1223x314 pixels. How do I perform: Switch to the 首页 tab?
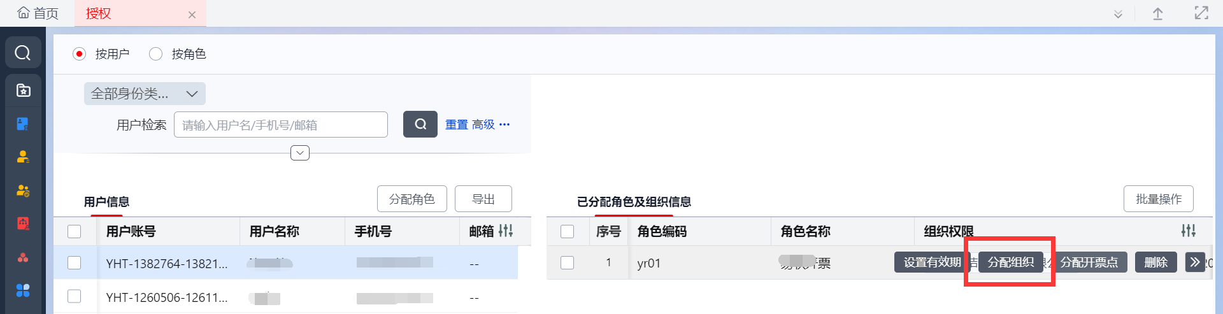tap(38, 13)
